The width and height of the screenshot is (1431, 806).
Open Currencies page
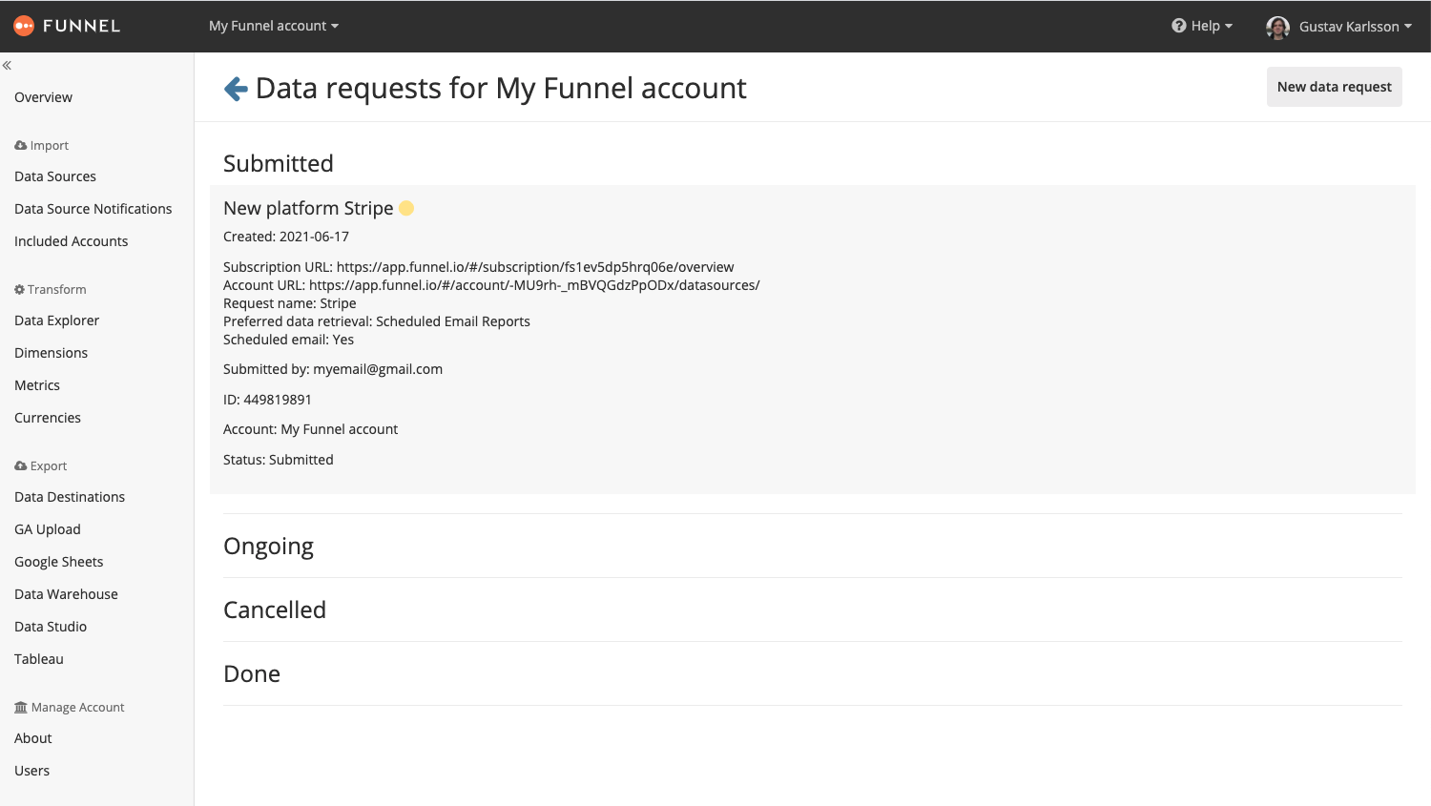coord(48,418)
